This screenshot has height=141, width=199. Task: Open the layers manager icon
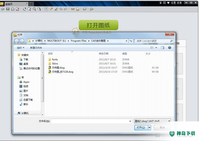click(85, 9)
